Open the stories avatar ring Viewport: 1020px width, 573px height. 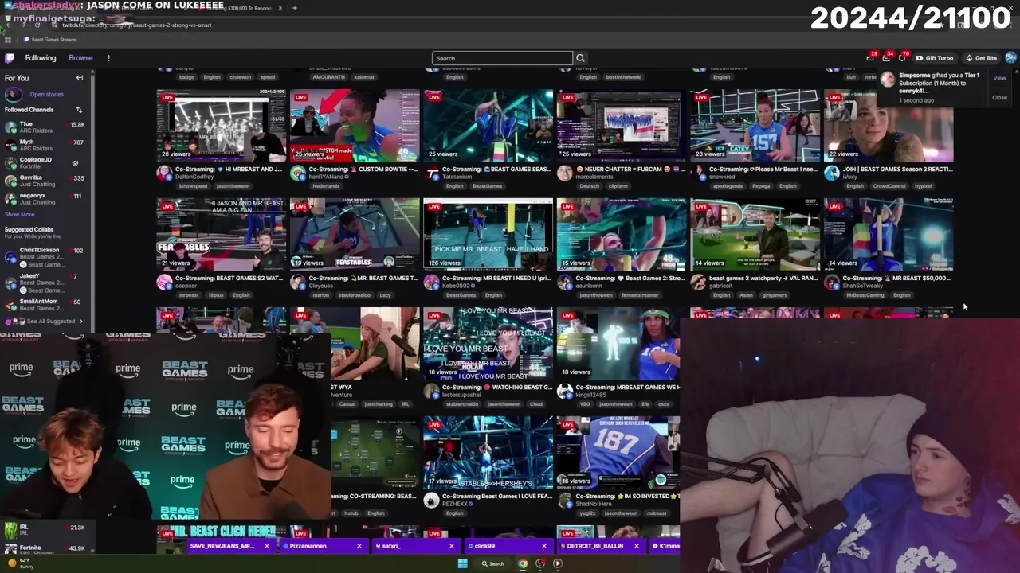(14, 94)
